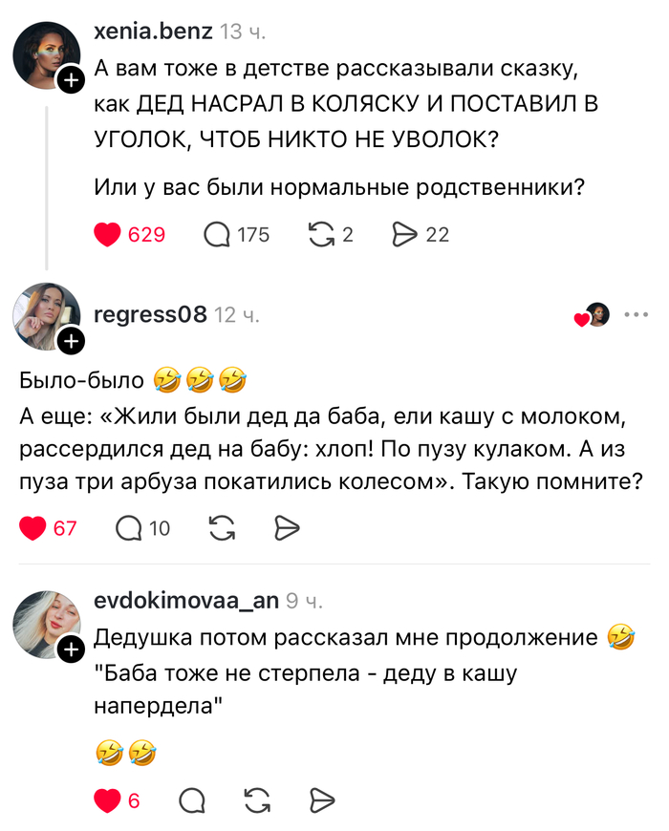Open the three-dot menu on regress08's reply
Viewport: 669px width, 831px height.
[636, 314]
